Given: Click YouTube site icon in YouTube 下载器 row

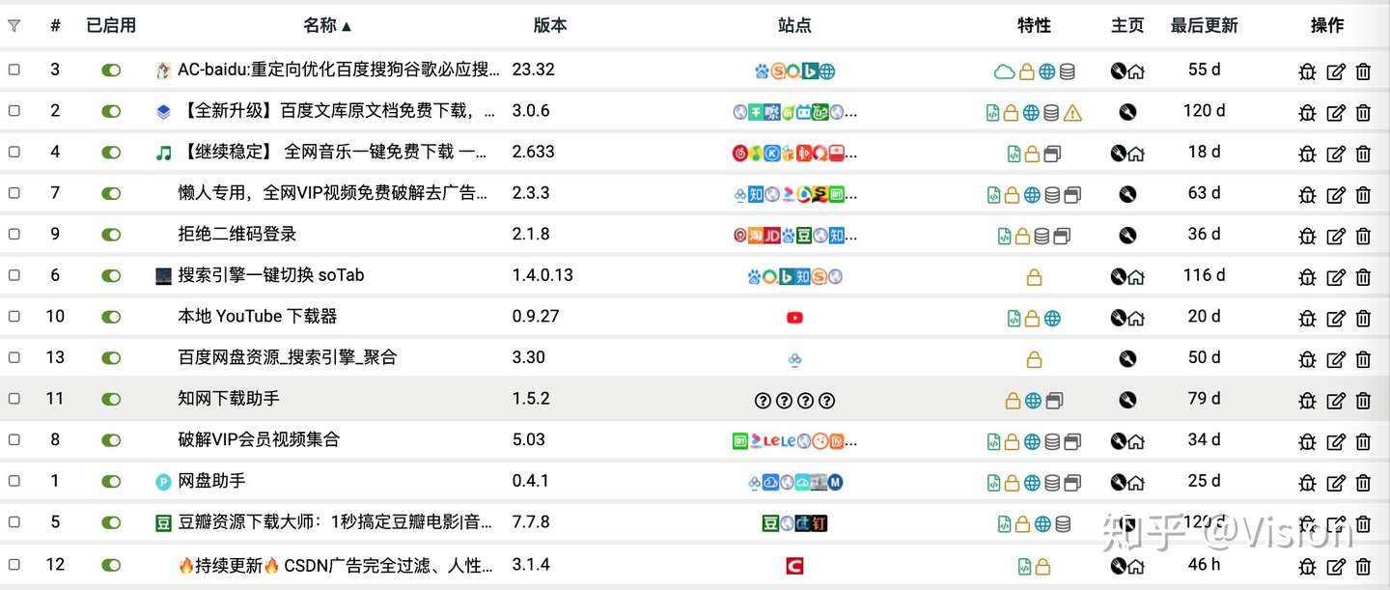Looking at the screenshot, I should [794, 318].
